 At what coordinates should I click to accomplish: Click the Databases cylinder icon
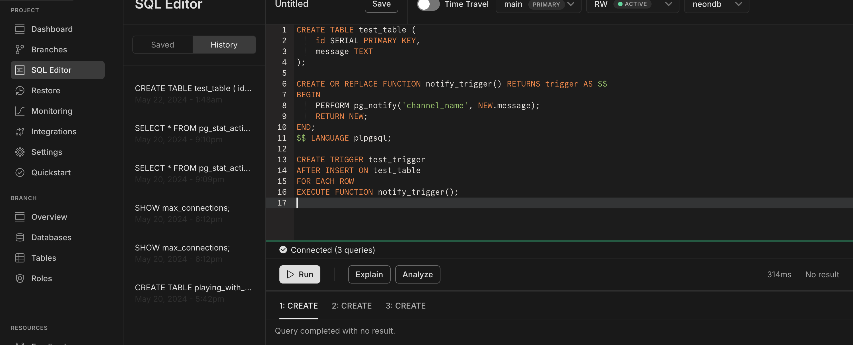point(20,238)
